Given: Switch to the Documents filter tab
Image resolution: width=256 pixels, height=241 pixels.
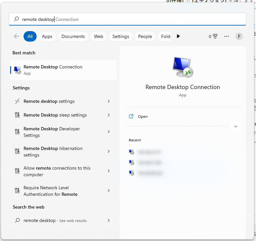Looking at the screenshot, I should [73, 36].
